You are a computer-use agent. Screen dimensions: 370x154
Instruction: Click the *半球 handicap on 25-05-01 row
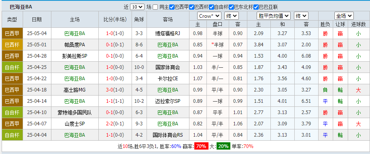[x=217, y=45]
